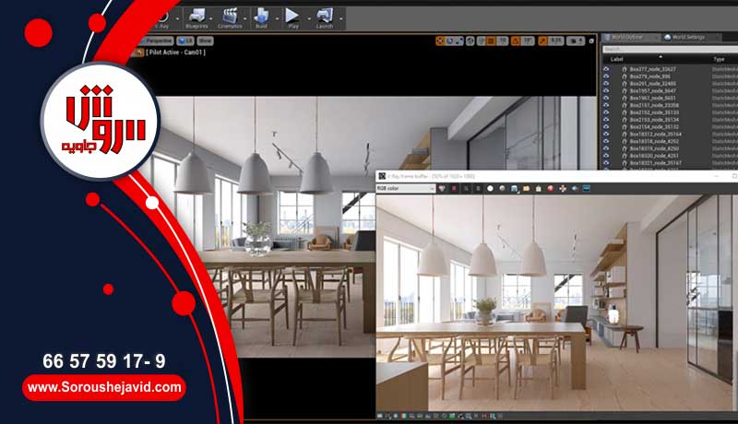This screenshot has width=738, height=424.
Task: Open the RGB color channel dropdown
Action: pos(405,188)
